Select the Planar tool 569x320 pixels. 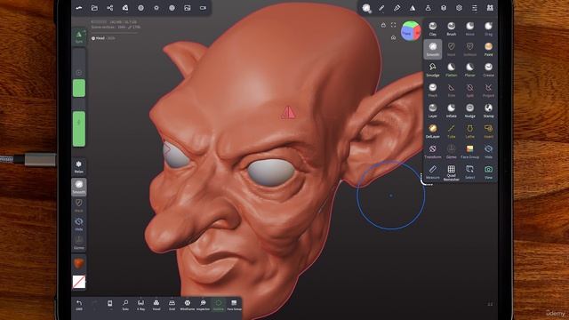[x=470, y=69]
